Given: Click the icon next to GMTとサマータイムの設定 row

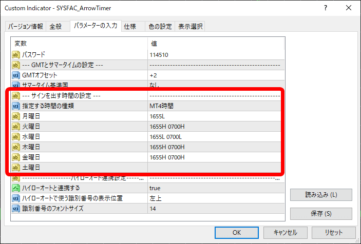Looking at the screenshot, I should pyautogui.click(x=16, y=65).
